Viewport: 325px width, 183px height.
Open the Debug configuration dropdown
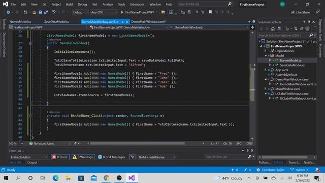80,12
